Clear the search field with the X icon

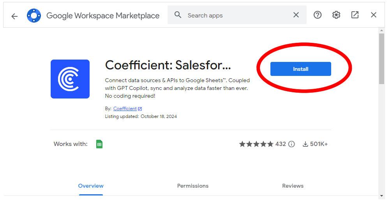point(296,15)
